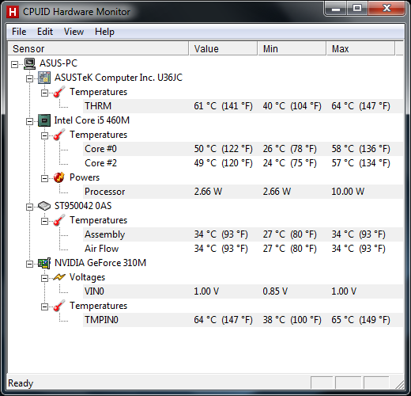Screen dimensions: 411x396
Task: Collapse the ST950042 0AS drive node
Action: 29,207
